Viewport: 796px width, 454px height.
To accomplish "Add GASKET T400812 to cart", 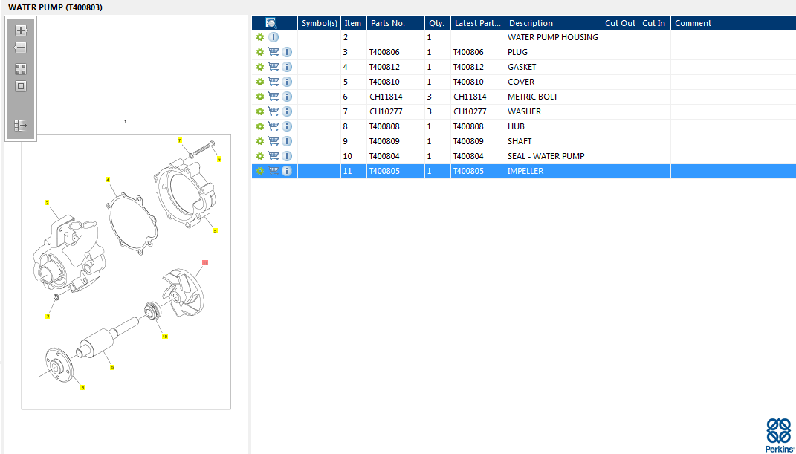I will click(274, 67).
